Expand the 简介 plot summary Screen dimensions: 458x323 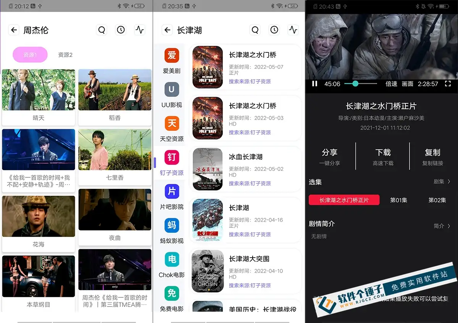(442, 226)
